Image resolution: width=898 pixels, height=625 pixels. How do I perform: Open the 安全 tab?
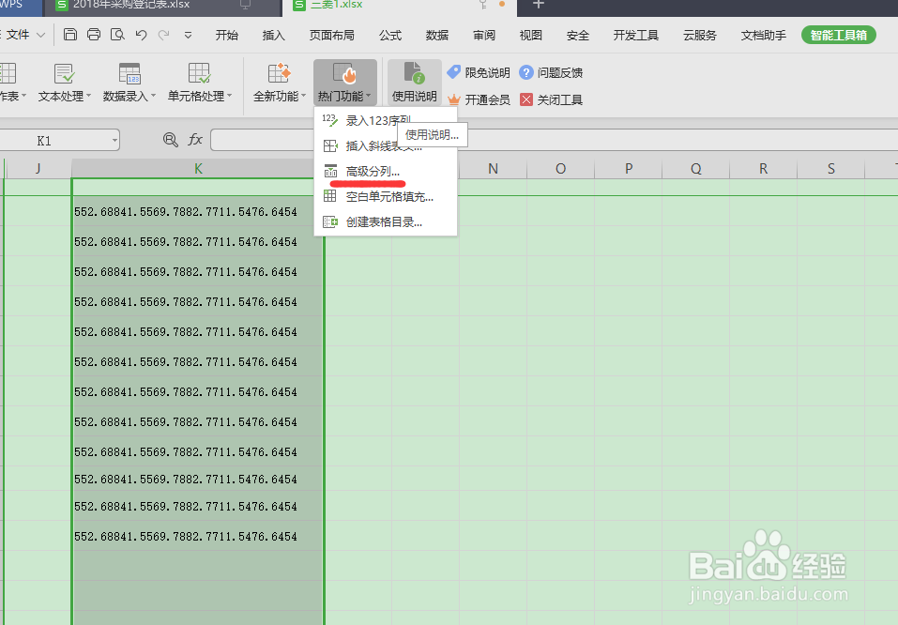(578, 35)
